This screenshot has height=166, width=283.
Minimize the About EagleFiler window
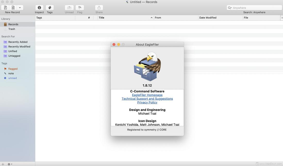coord(119,44)
